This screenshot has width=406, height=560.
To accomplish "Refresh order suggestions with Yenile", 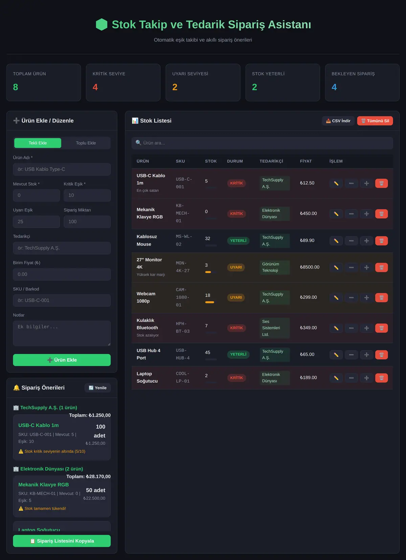I will tap(97, 388).
